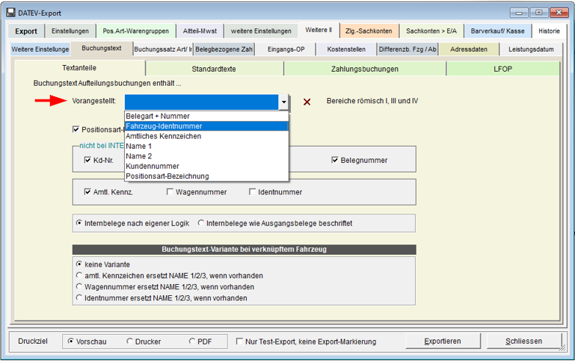Toggle the Positionsart checkbox

pyautogui.click(x=76, y=129)
